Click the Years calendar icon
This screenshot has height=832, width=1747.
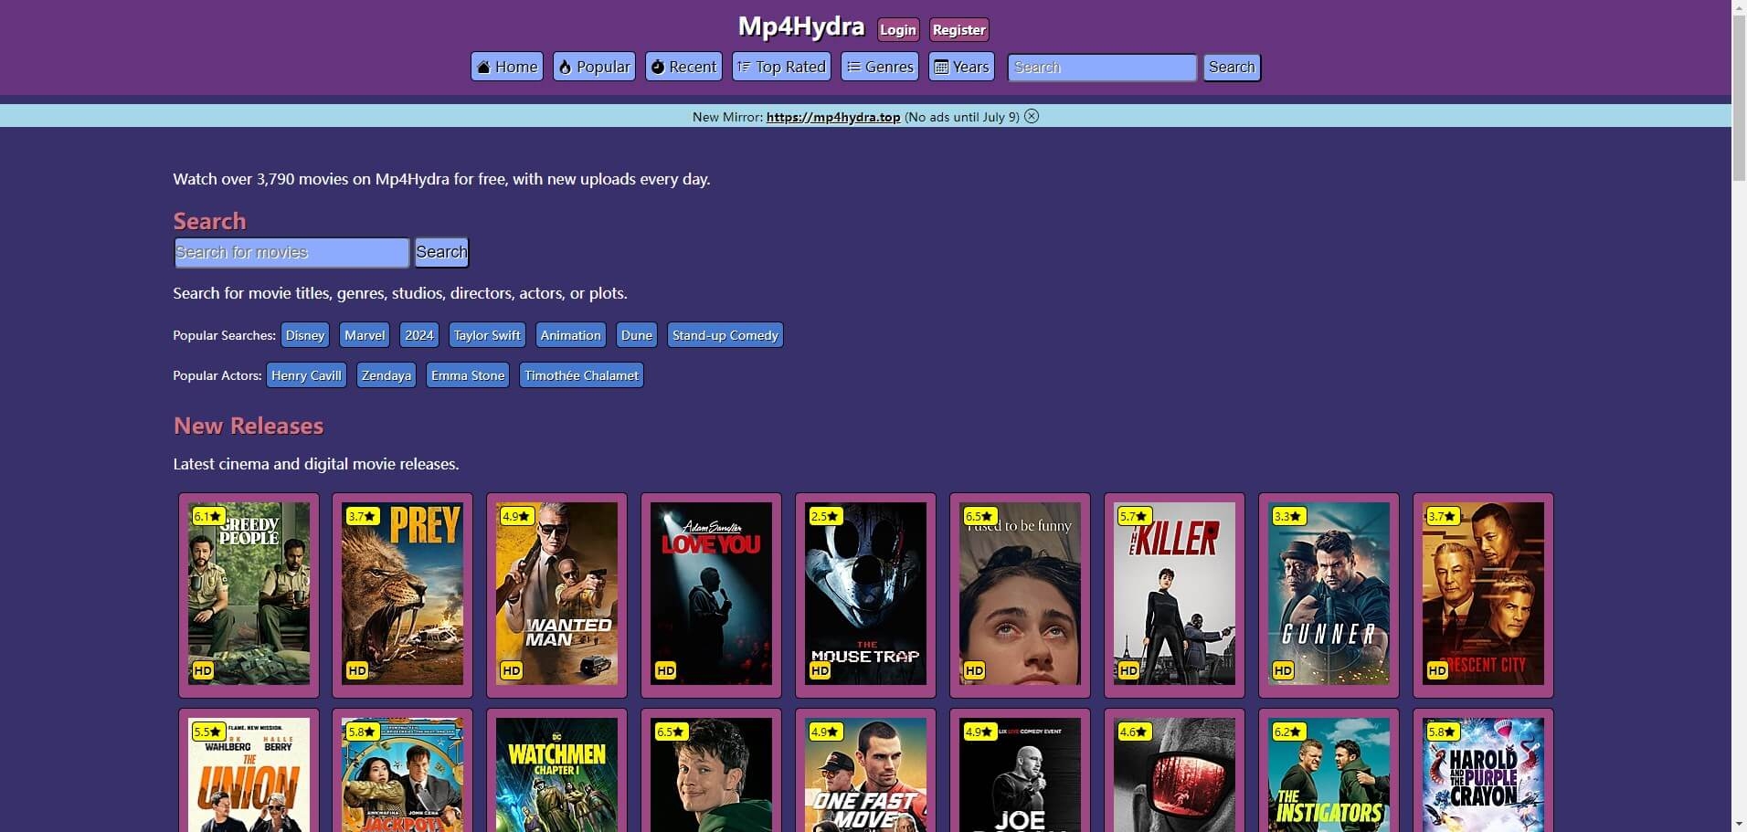click(942, 67)
